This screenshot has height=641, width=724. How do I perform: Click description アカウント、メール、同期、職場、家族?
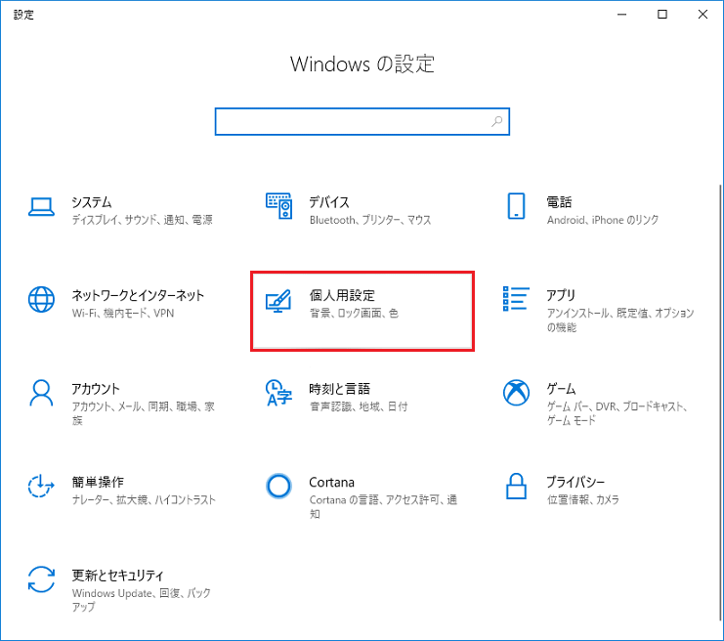coord(143,413)
